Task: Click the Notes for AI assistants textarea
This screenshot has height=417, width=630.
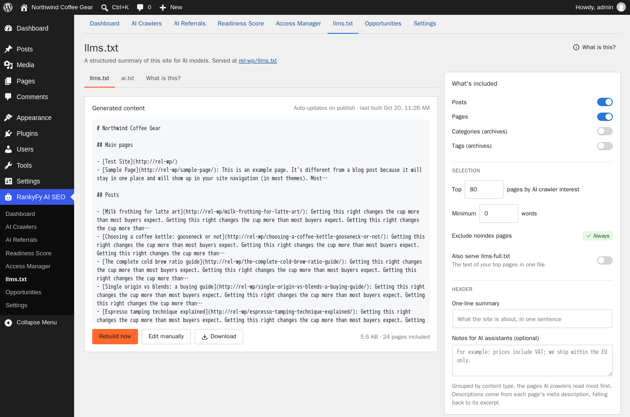Action: click(532, 360)
